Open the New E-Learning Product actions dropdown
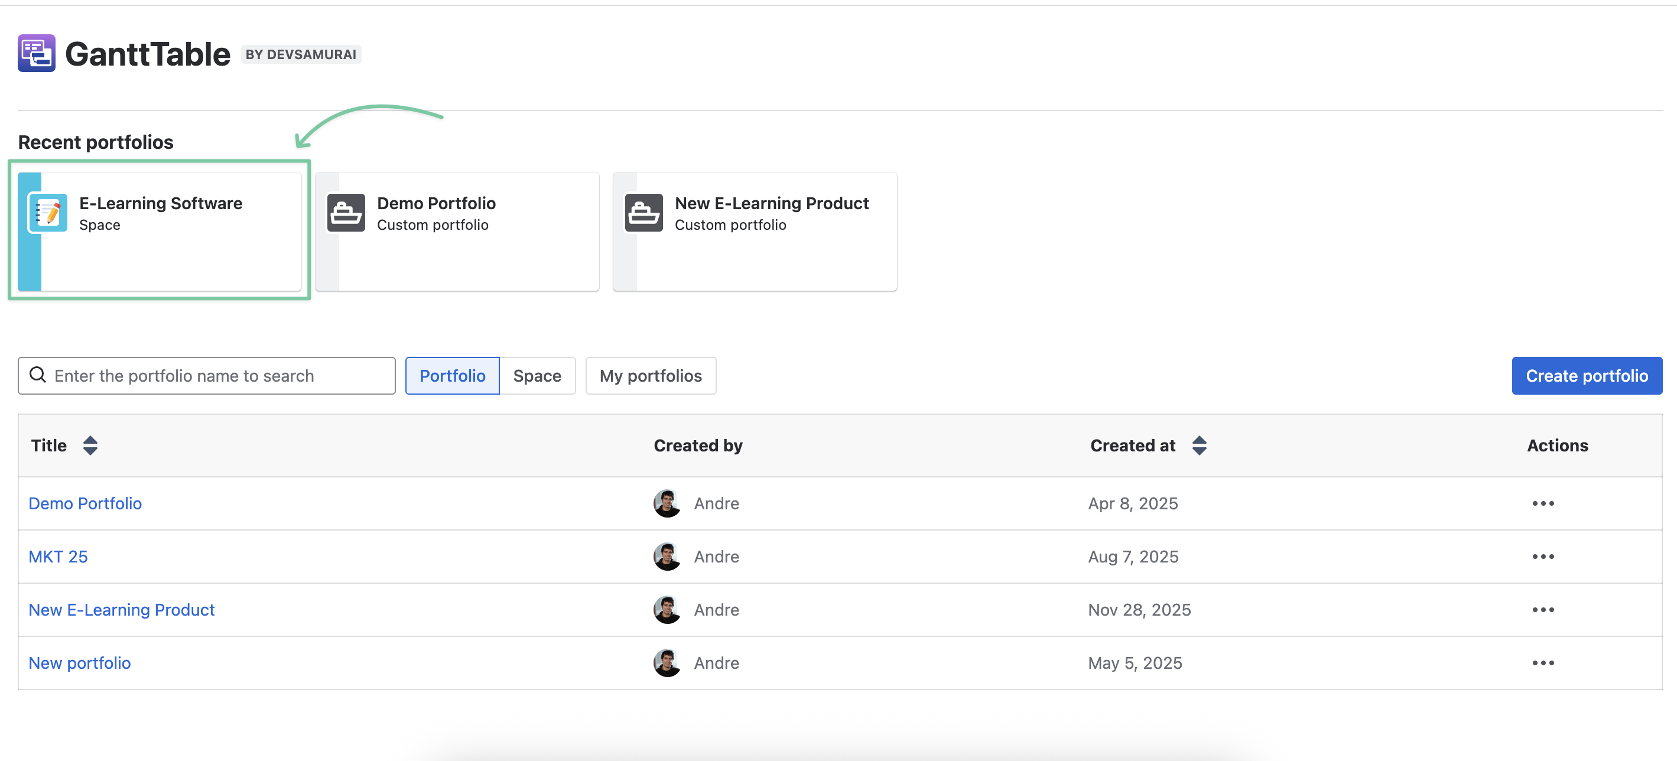 coord(1543,610)
